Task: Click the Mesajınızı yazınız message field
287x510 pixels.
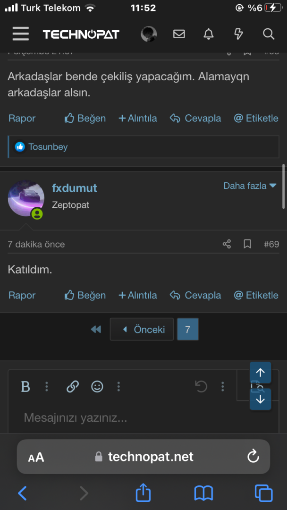Action: [118, 418]
